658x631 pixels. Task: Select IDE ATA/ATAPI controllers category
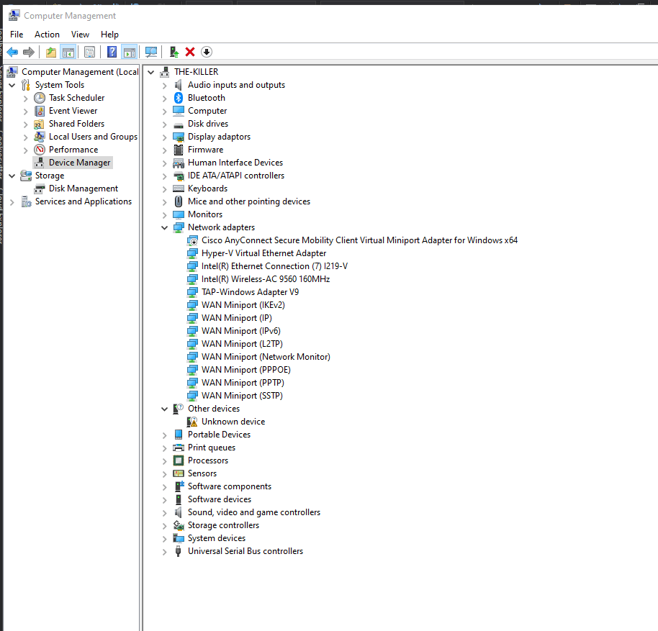pos(236,176)
